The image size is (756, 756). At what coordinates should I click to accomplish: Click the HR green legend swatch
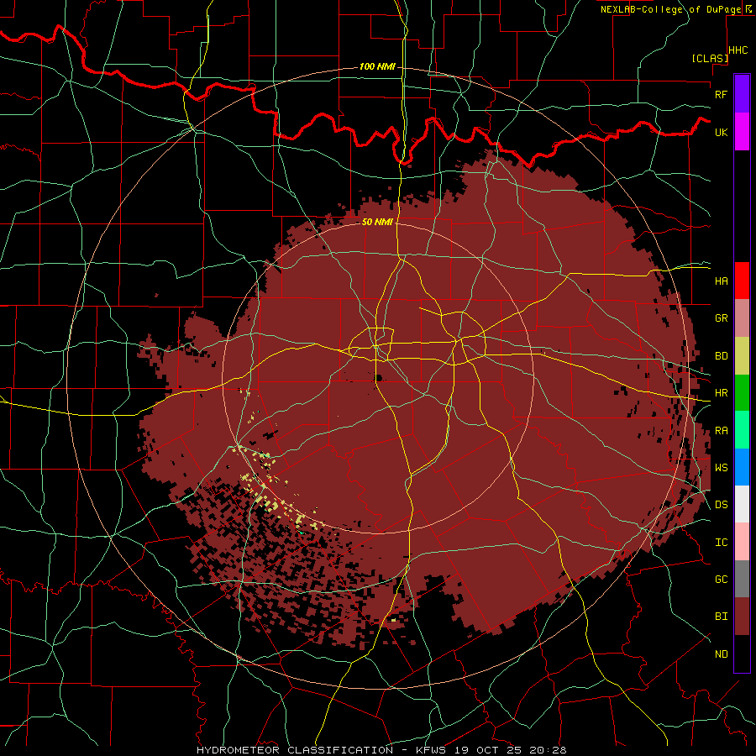pyautogui.click(x=742, y=393)
